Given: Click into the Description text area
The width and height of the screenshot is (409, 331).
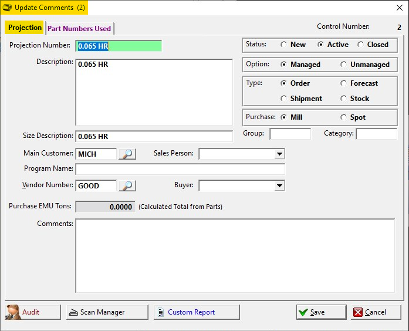Looking at the screenshot, I should 154,92.
